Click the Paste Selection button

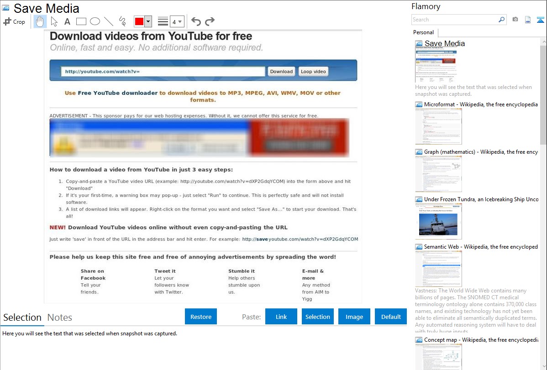(317, 317)
